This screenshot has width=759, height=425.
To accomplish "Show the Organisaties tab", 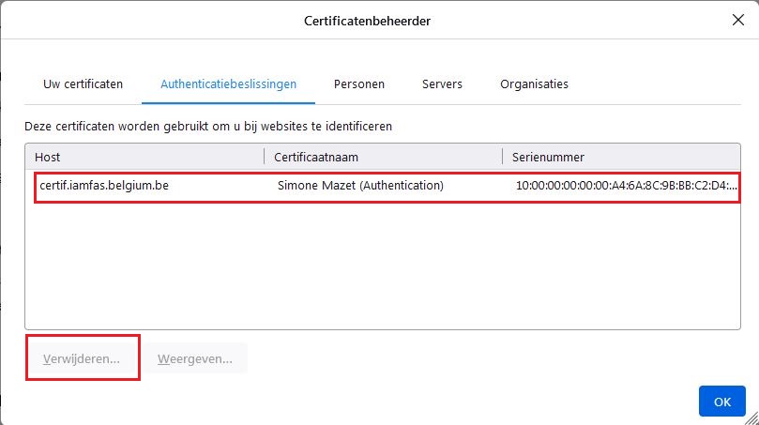I will 534,83.
